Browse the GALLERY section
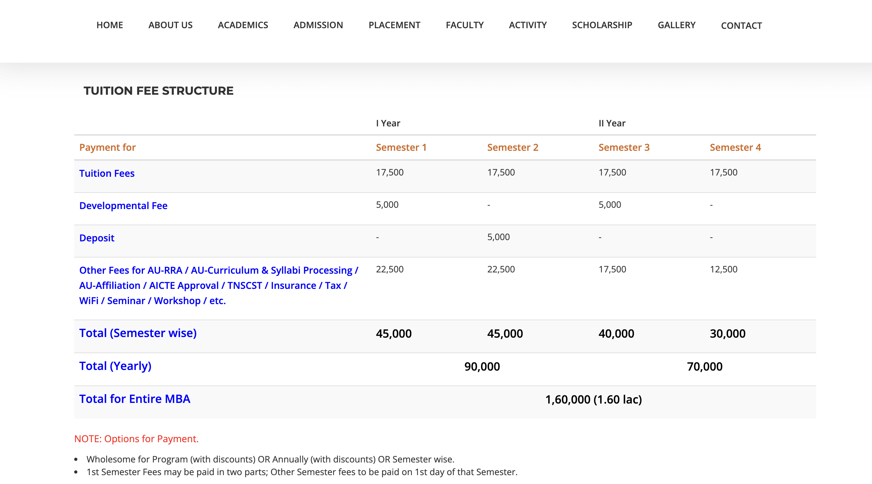872x484 pixels. point(677,25)
